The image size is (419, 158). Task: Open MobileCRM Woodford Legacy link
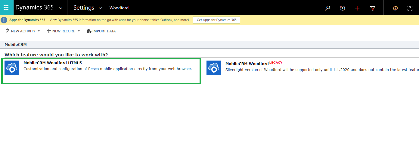(247, 64)
